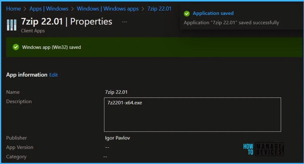Screen dimensions: 304x164
Task: Click the Windows app (Win32) saved message
Action: click(x=51, y=47)
